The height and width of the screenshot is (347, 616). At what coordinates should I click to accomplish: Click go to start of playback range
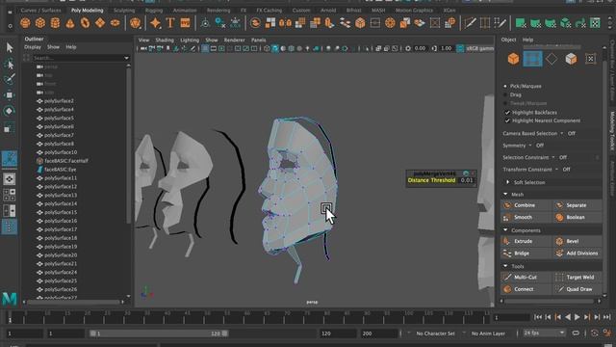tap(538, 317)
